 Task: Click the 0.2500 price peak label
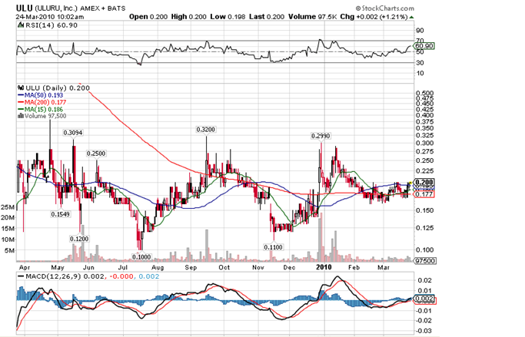96,154
